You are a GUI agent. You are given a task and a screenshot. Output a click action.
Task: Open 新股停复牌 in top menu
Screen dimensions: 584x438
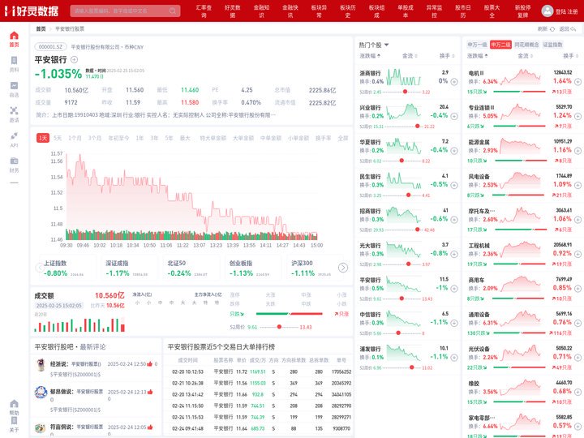[523, 11]
